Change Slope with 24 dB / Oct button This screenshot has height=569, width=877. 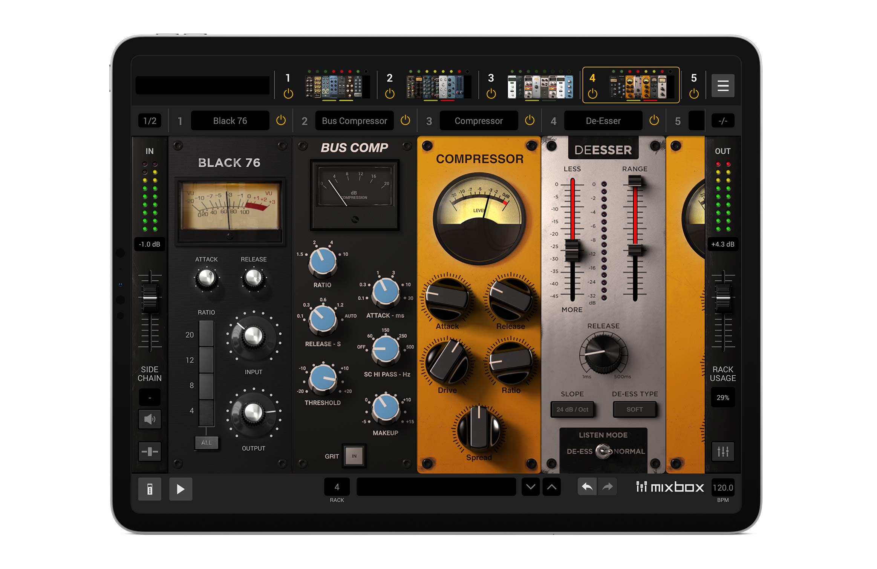click(572, 409)
